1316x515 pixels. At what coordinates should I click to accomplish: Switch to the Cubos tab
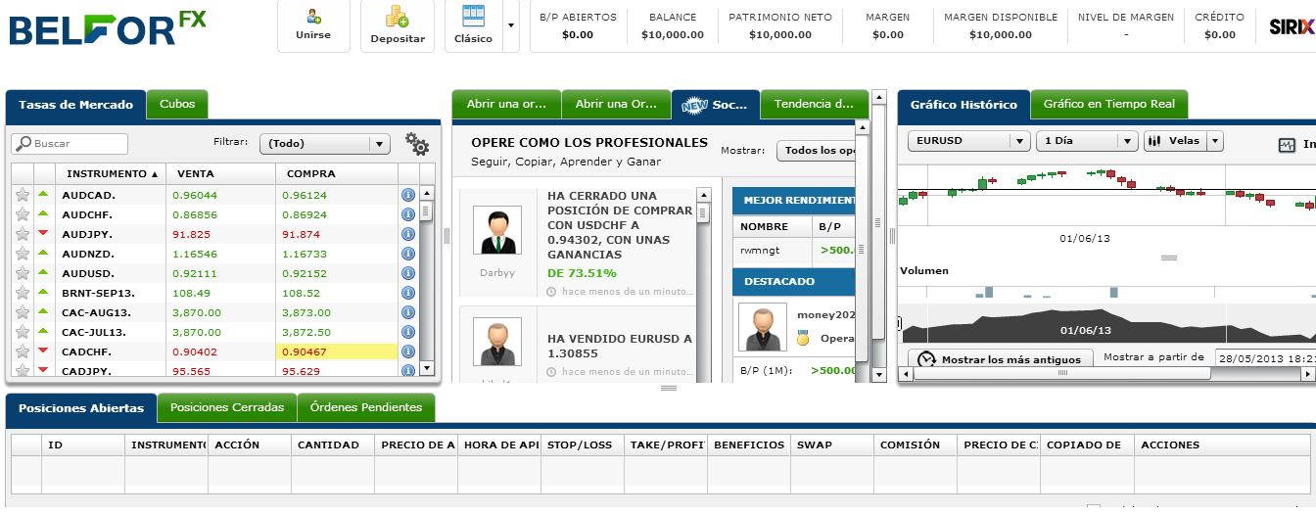click(x=177, y=104)
